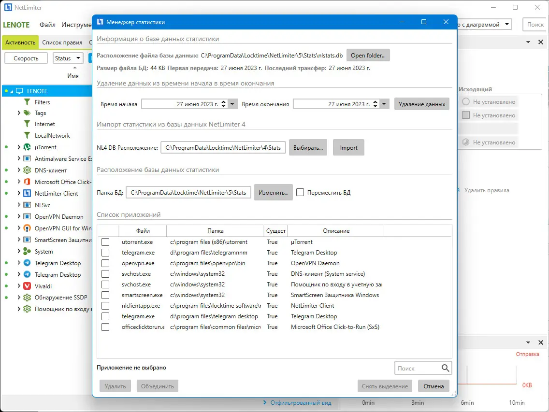Click the Tags icon in tree
Screen dimensions: 549x412
[x=27, y=113]
